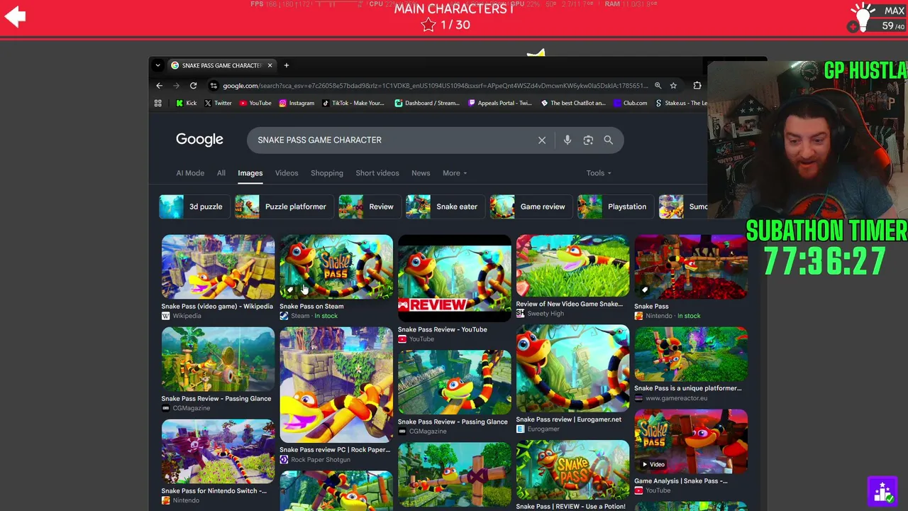
Task: Open the TikTok bookmark
Action: point(353,103)
